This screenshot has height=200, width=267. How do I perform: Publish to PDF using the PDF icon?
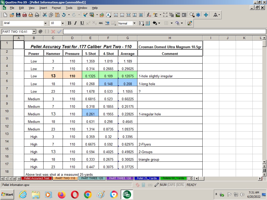(24, 15)
